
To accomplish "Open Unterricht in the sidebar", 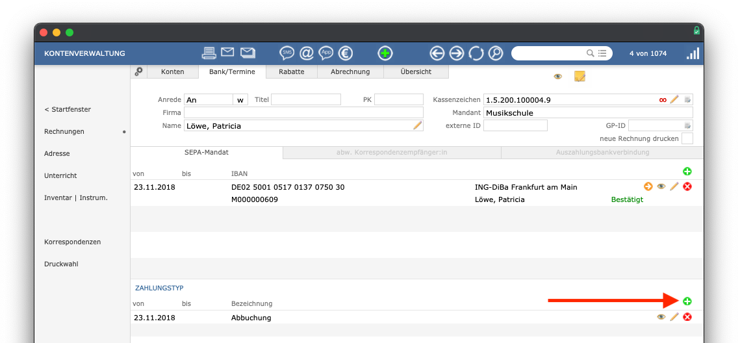I will tap(60, 175).
